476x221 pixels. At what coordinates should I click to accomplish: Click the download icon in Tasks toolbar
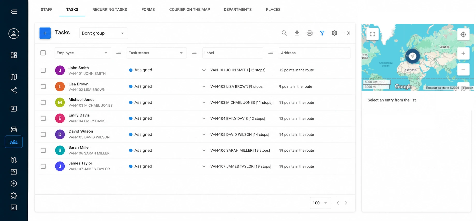pyautogui.click(x=297, y=33)
